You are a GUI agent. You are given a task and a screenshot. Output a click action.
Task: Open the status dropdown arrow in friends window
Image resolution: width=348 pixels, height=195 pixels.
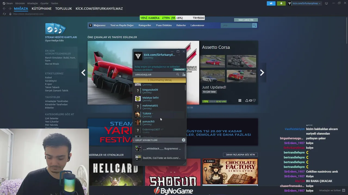click(x=179, y=55)
